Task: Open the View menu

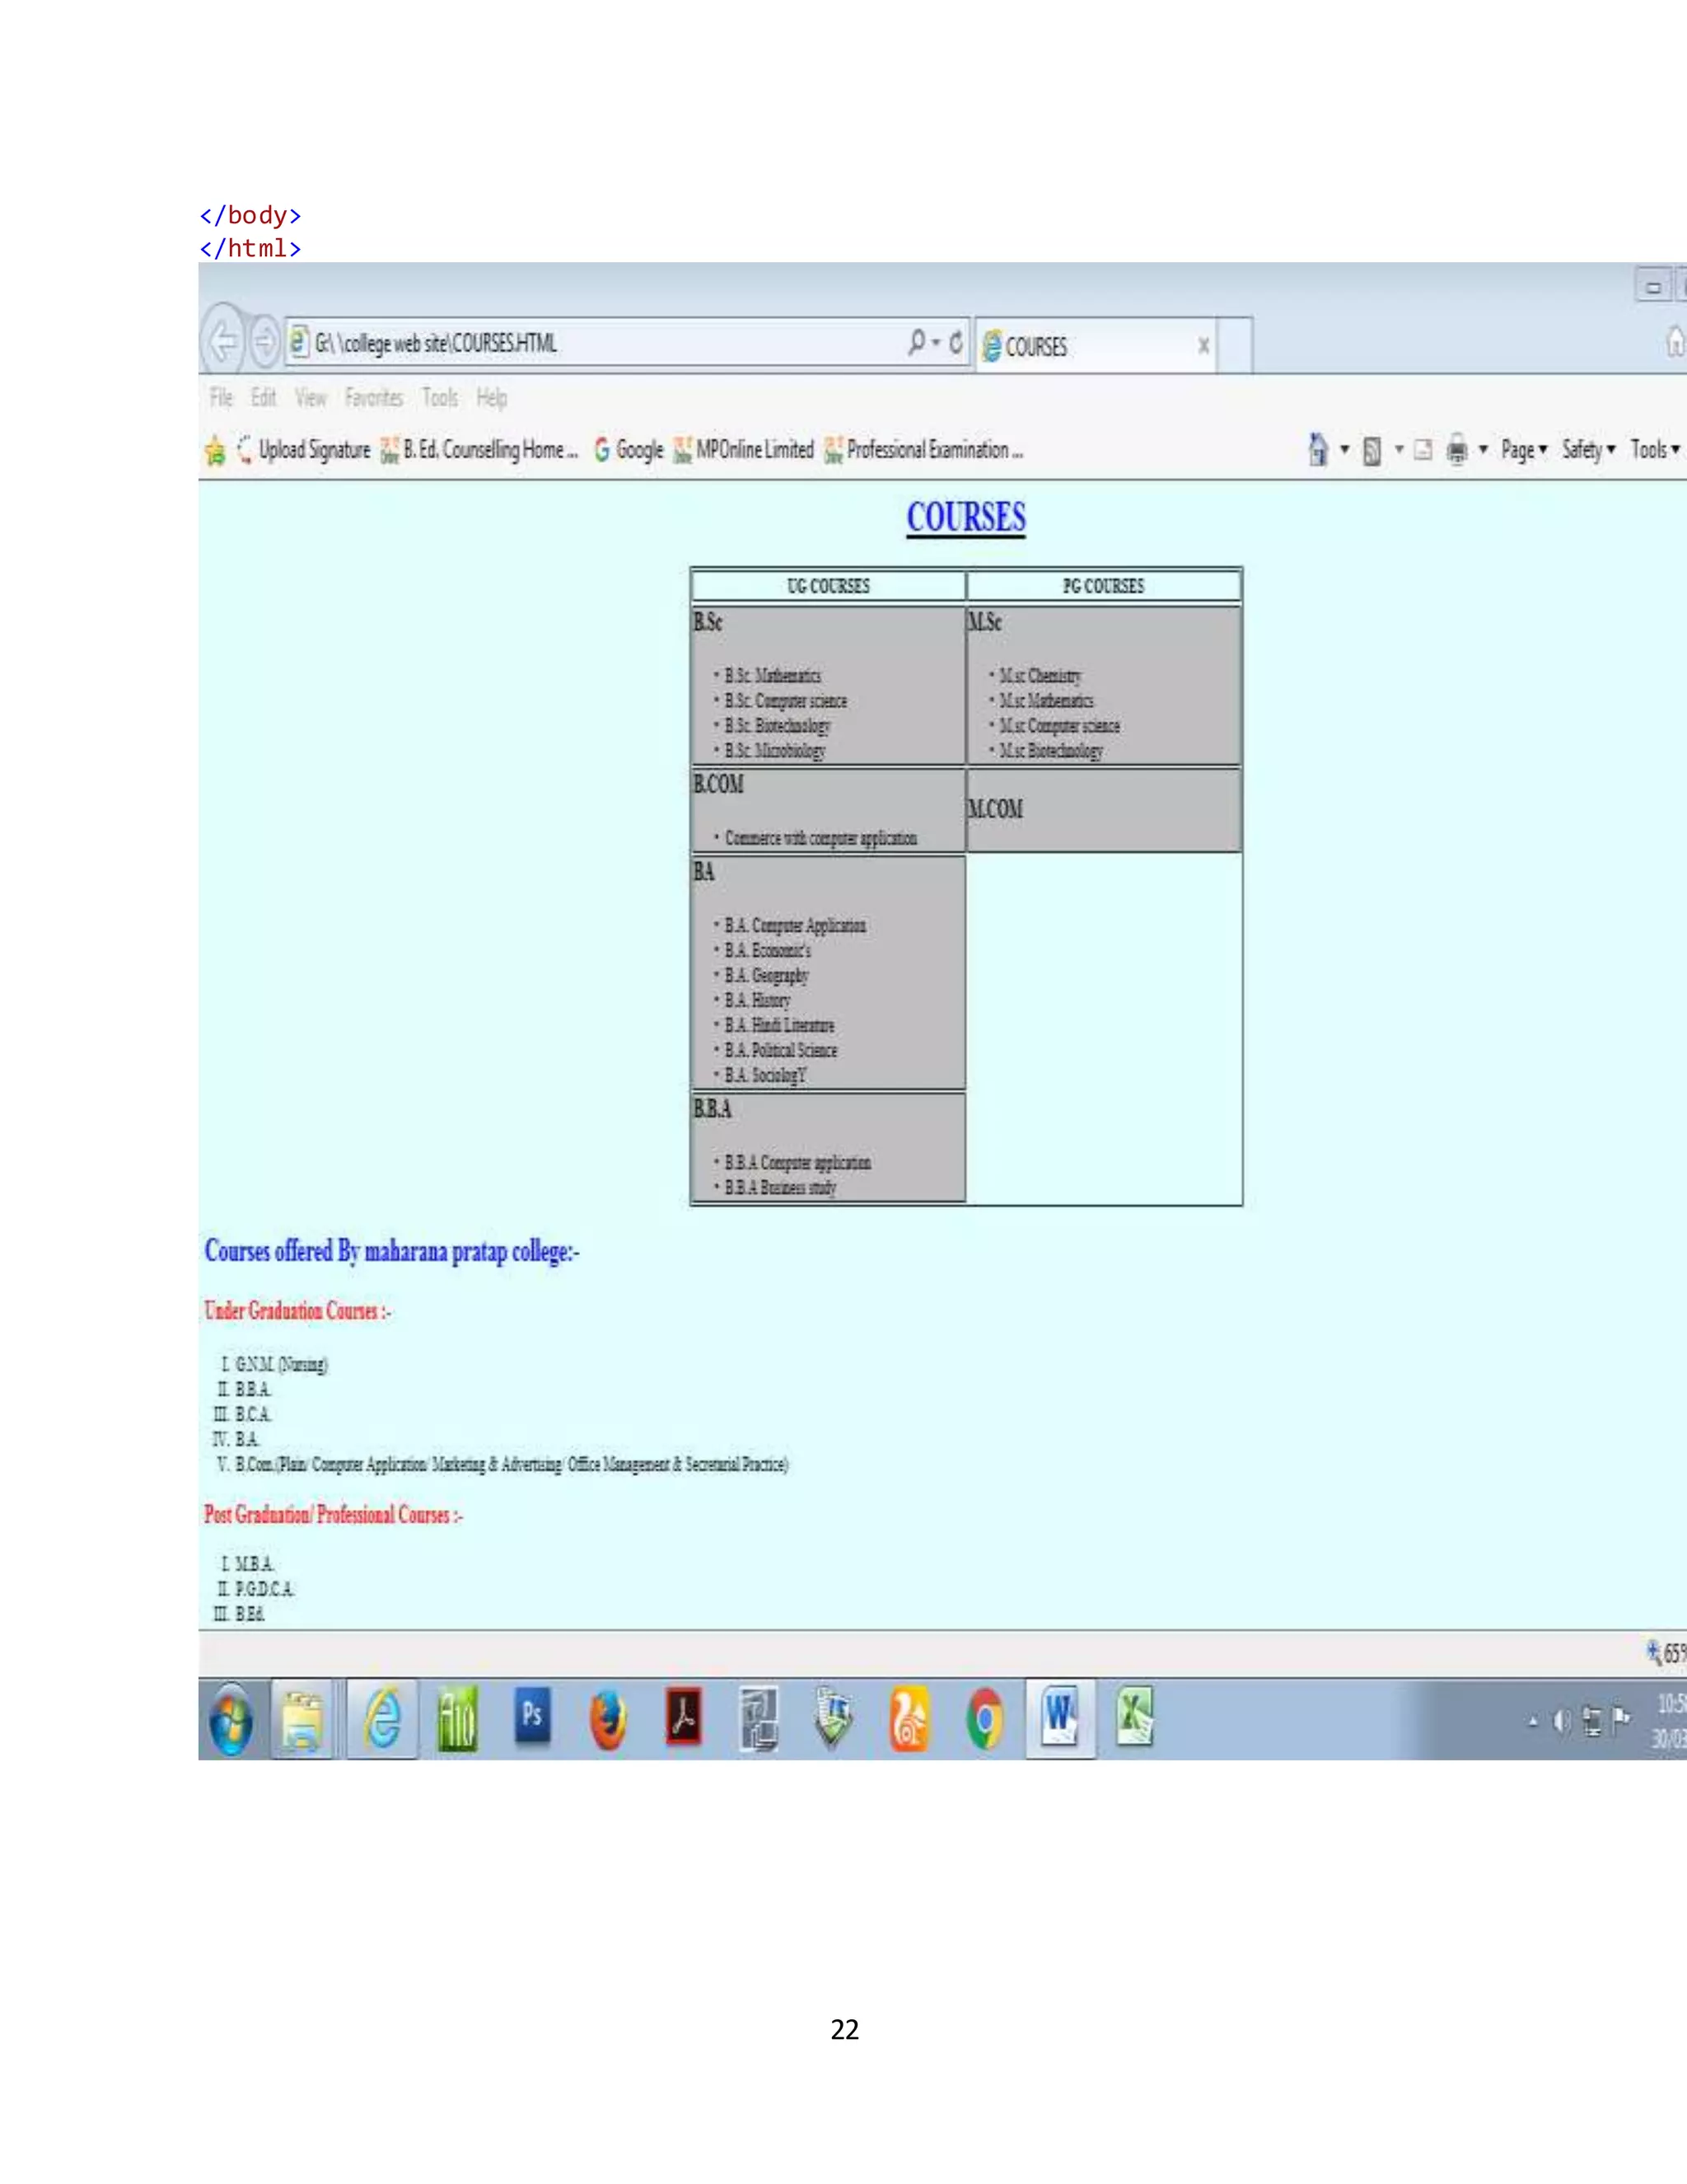Action: coord(310,398)
